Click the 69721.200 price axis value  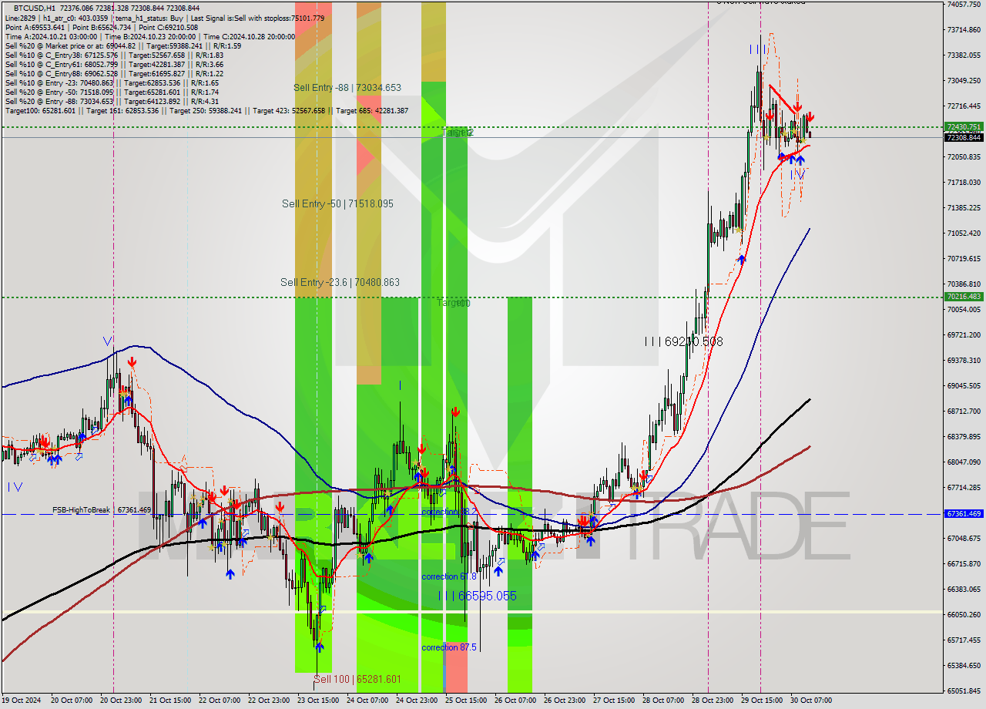964,334
